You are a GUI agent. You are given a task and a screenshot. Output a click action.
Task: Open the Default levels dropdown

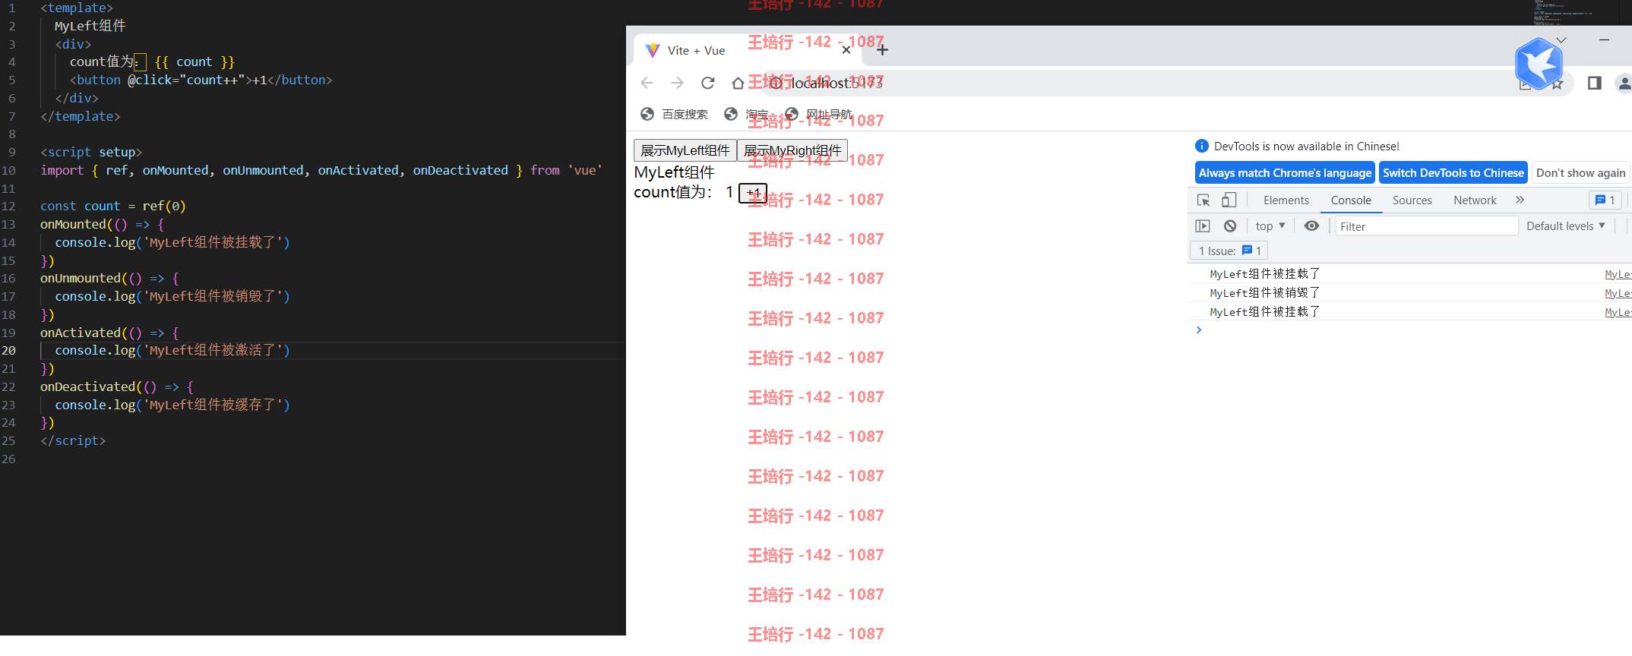pos(1565,226)
